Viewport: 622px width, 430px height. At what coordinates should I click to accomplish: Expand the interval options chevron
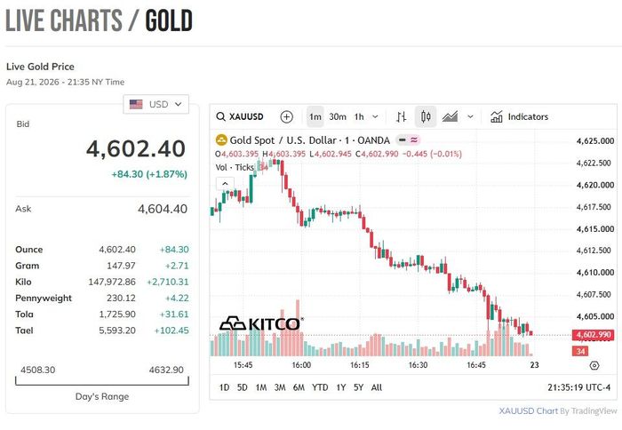click(375, 116)
